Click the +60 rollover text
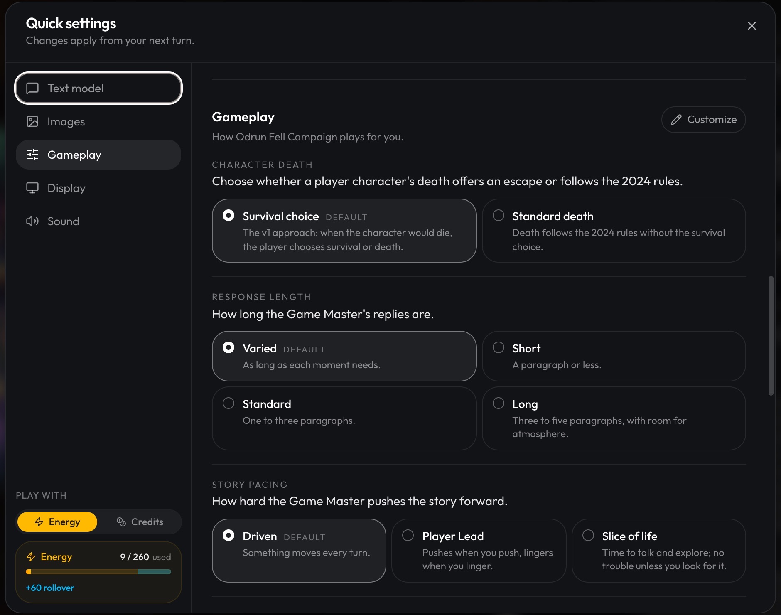Screen dimensions: 781x615 (50, 588)
